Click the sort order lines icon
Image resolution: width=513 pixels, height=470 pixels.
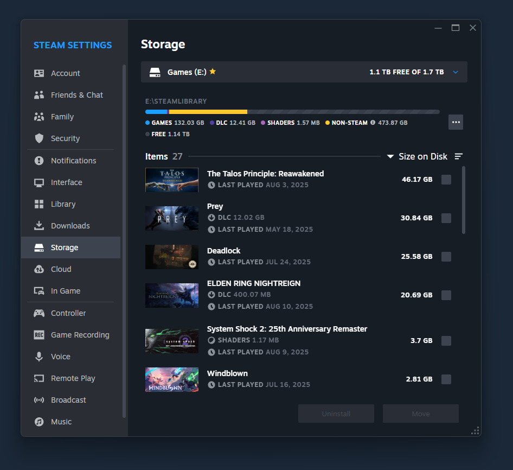click(458, 156)
